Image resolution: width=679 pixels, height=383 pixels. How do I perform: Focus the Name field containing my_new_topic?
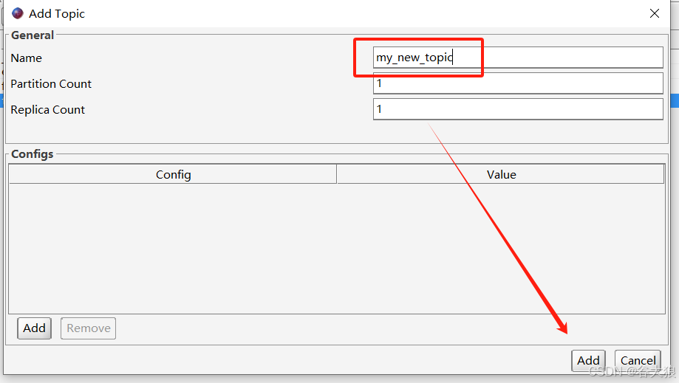tap(517, 58)
